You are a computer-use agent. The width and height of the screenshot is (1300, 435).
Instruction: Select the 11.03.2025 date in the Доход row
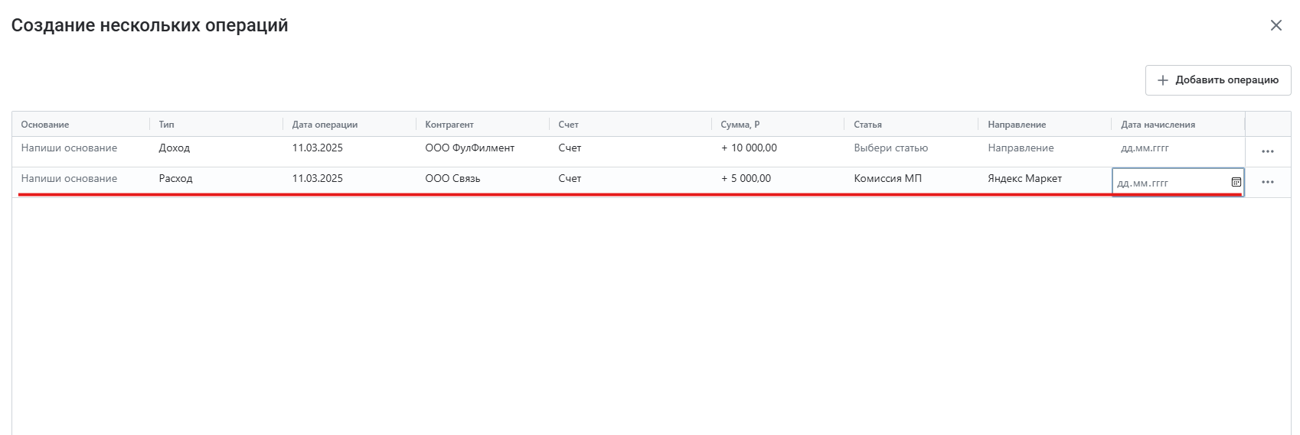coord(349,151)
